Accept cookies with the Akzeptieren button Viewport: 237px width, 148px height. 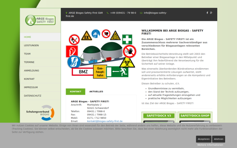[x=203, y=139]
